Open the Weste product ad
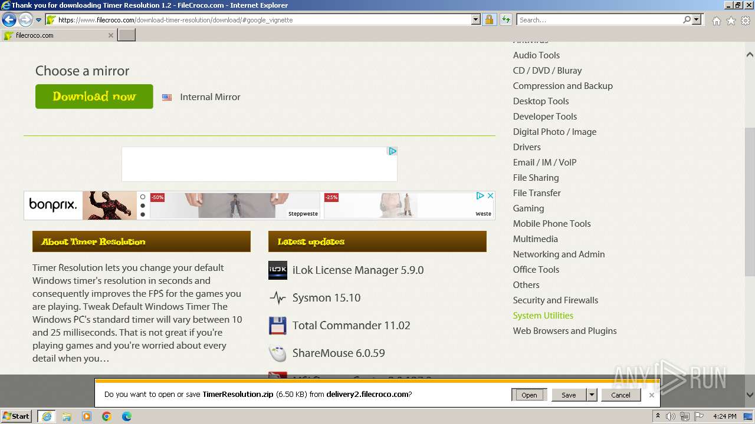Screen dimensions: 755x424 click(408, 206)
